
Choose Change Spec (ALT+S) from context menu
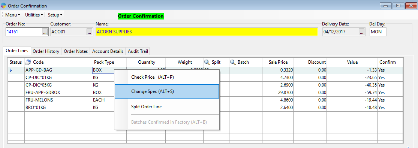tap(166, 91)
